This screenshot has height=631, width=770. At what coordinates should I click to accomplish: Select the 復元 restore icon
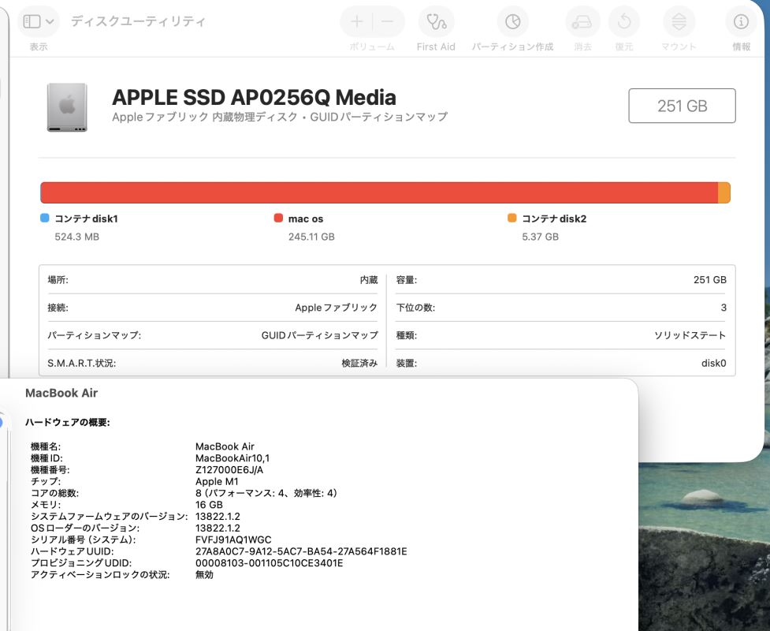coord(624,22)
